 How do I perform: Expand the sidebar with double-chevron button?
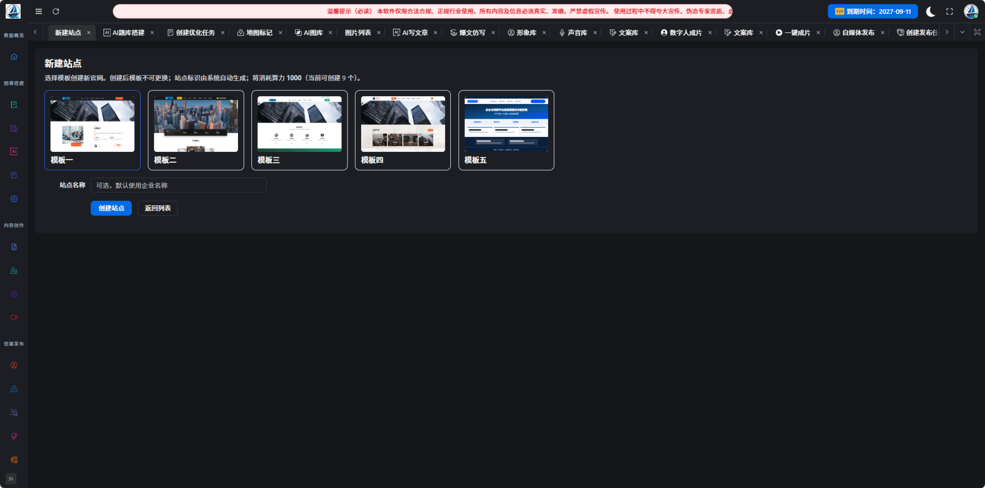point(11,479)
